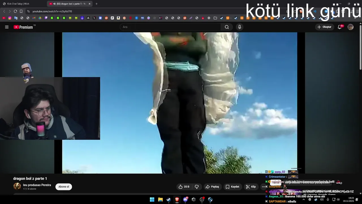Open File Explorer from the taskbar
Screen dimensions: 362x204
(160, 199)
